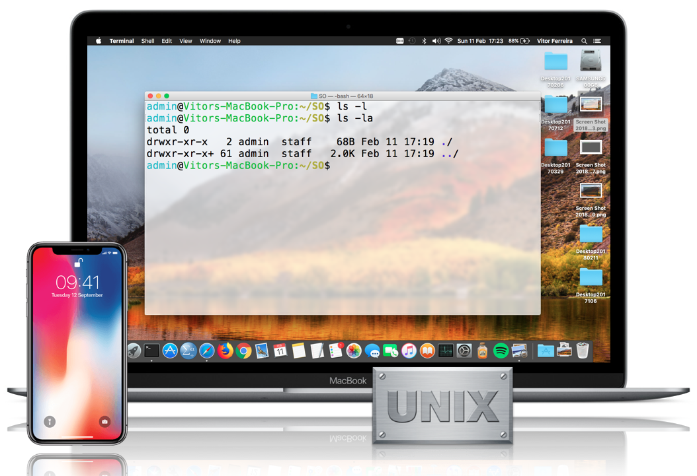697x476 pixels.
Task: Click the last empty Terminal prompt line
Action: [239, 166]
